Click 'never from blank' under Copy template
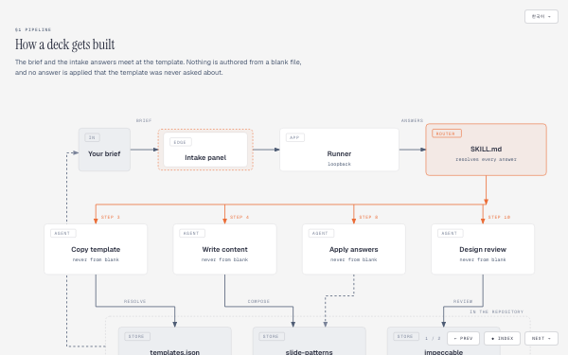The height and width of the screenshot is (355, 568). click(96, 259)
